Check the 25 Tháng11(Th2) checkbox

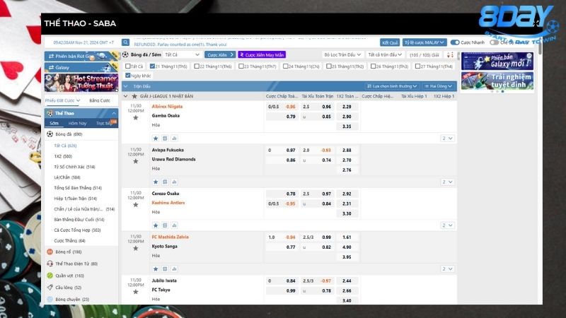click(x=329, y=66)
